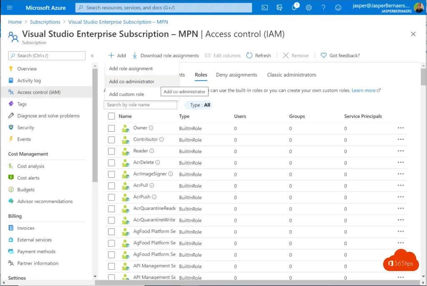Click the directory and subscription filter icon
Image resolution: width=427 pixels, height=286 pixels.
point(279,8)
